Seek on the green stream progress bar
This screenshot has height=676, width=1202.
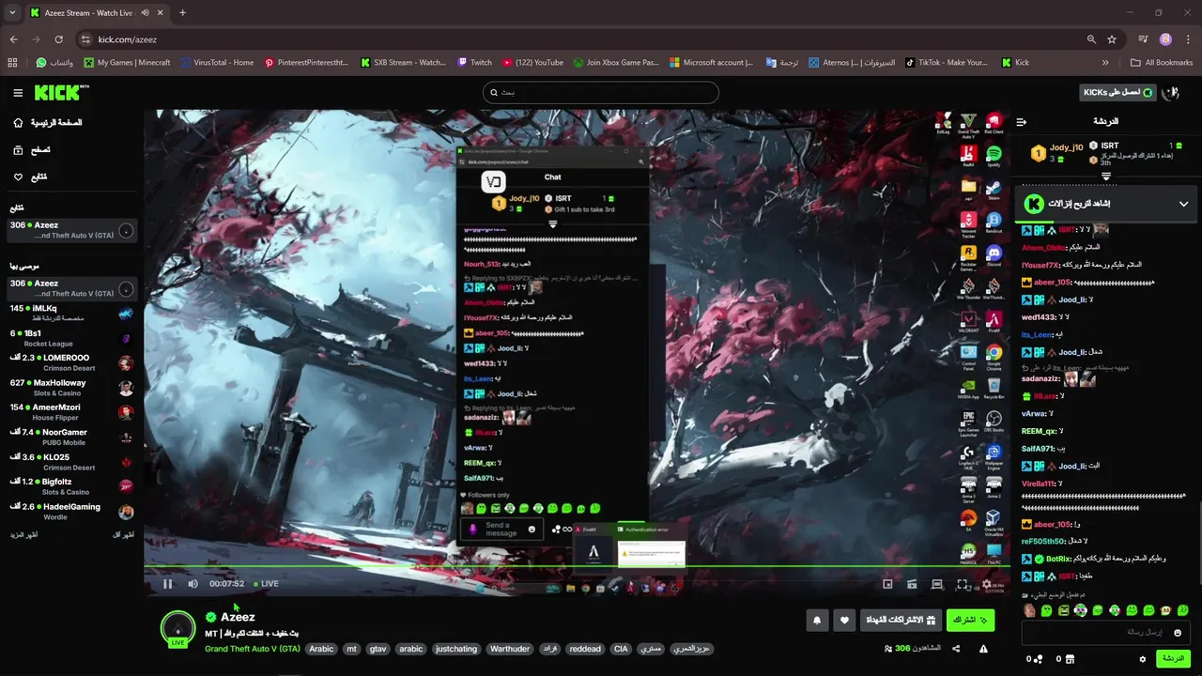(578, 567)
